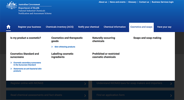Click the Australian Government crest logo
This screenshot has height=100, width=184.
(x=11, y=5)
